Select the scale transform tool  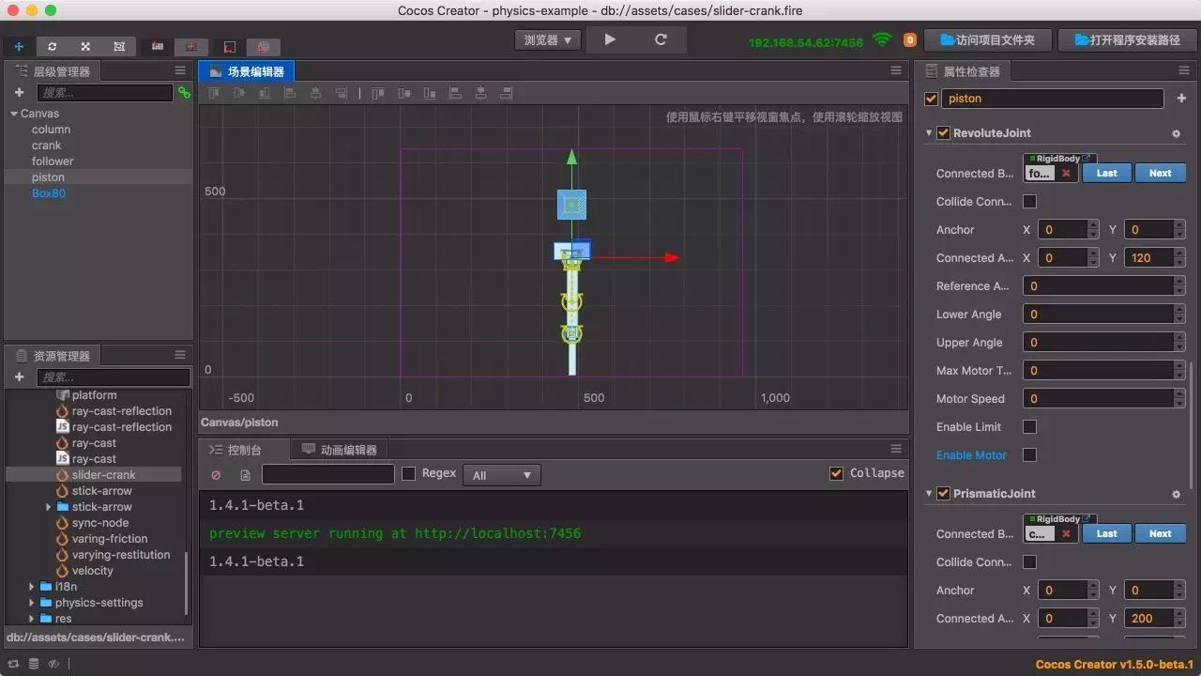(x=85, y=46)
